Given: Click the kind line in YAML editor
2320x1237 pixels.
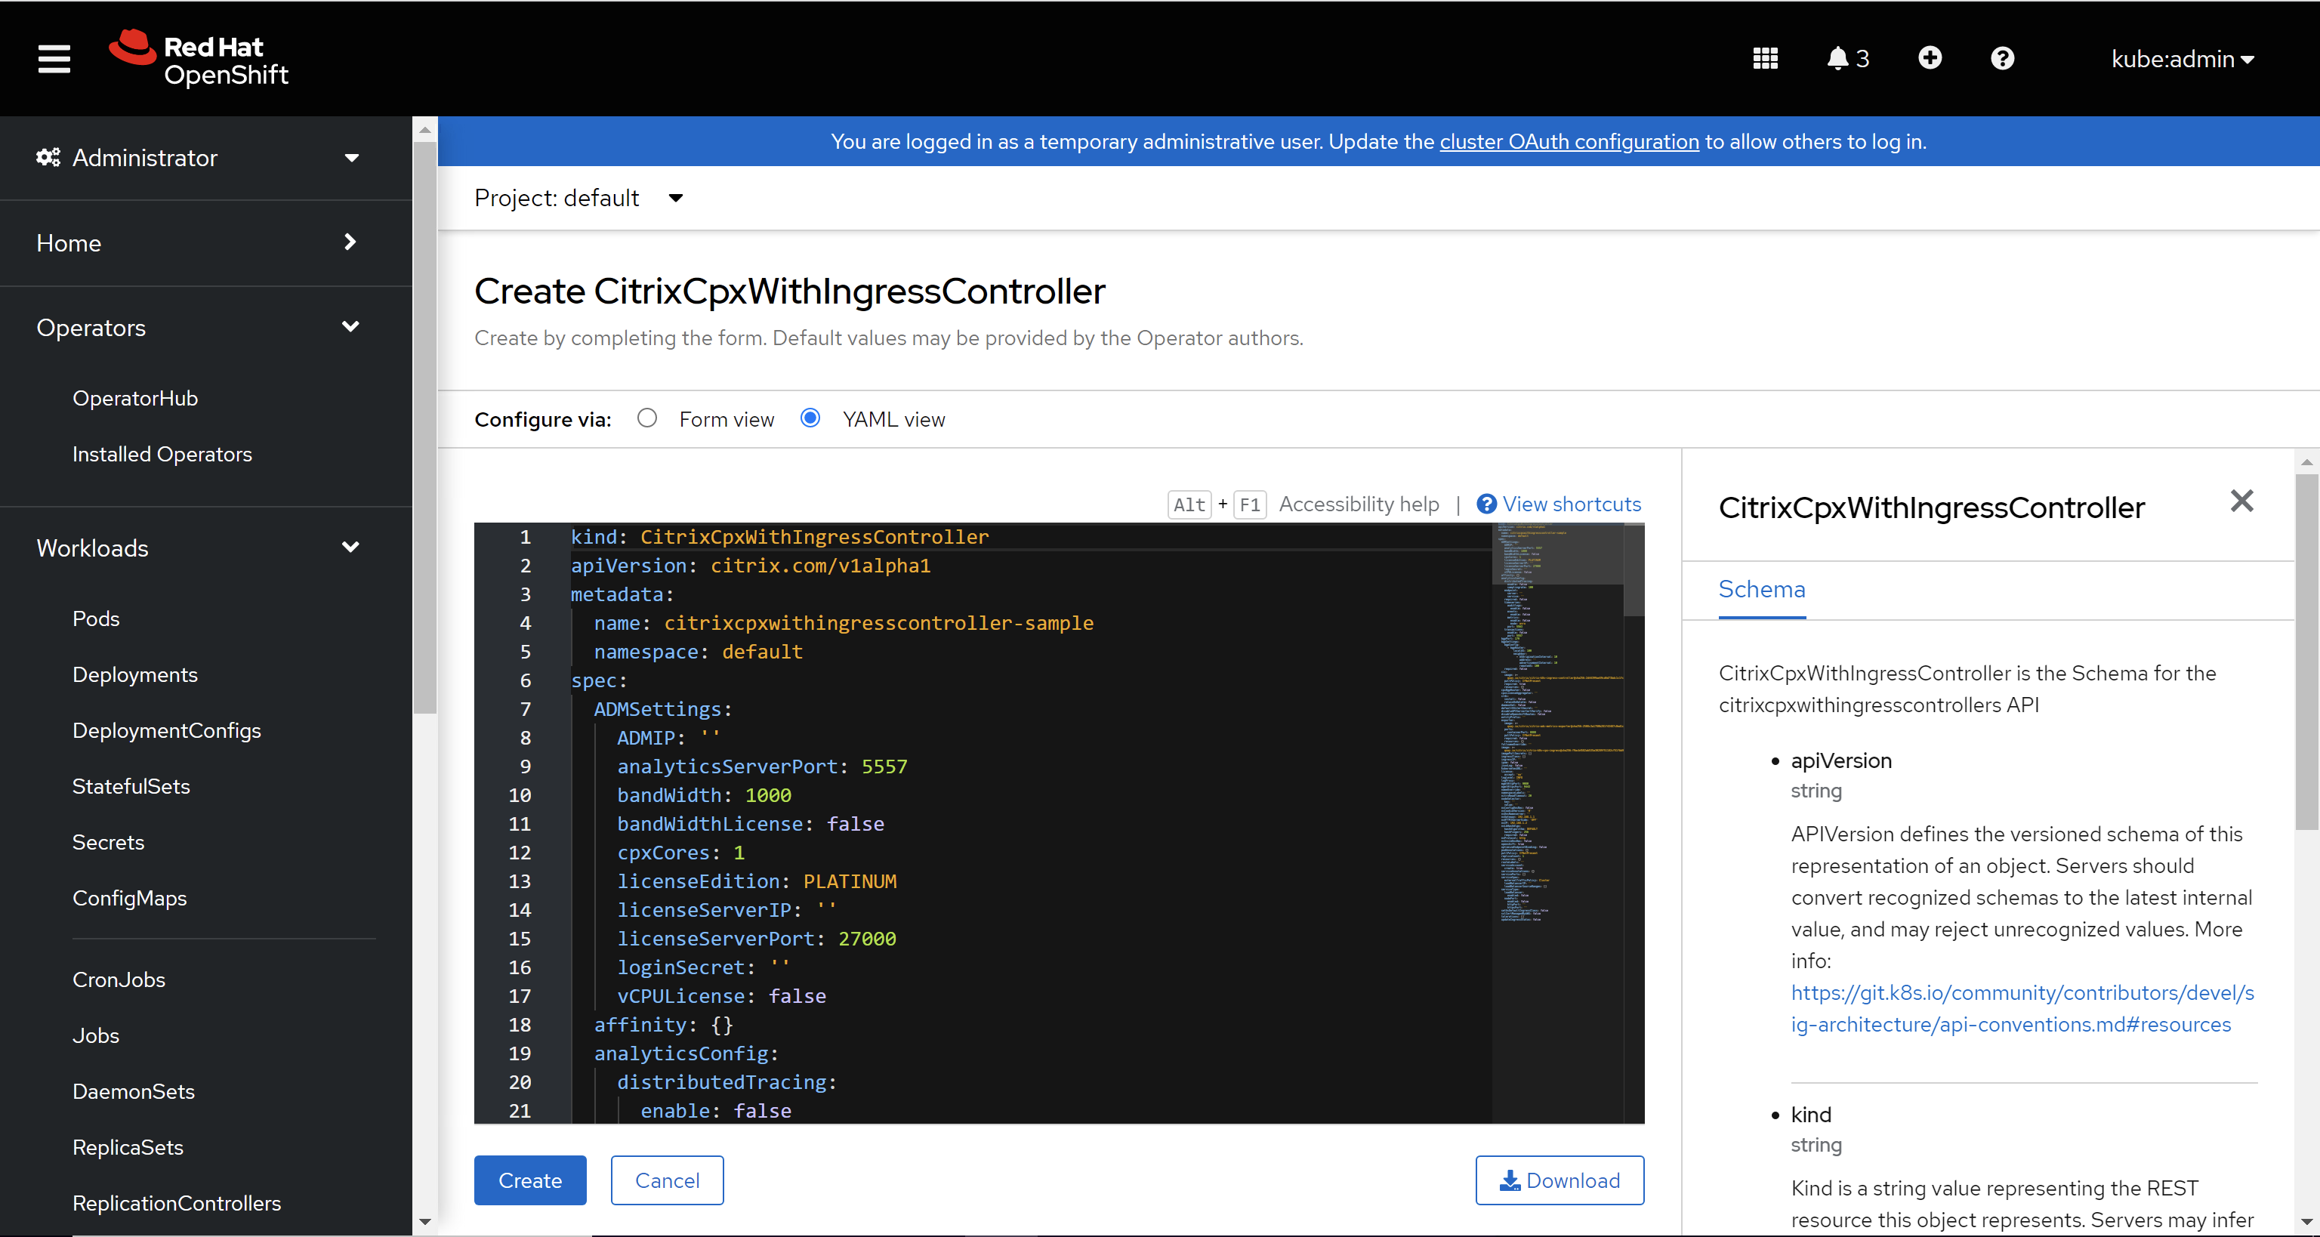Looking at the screenshot, I should (779, 537).
